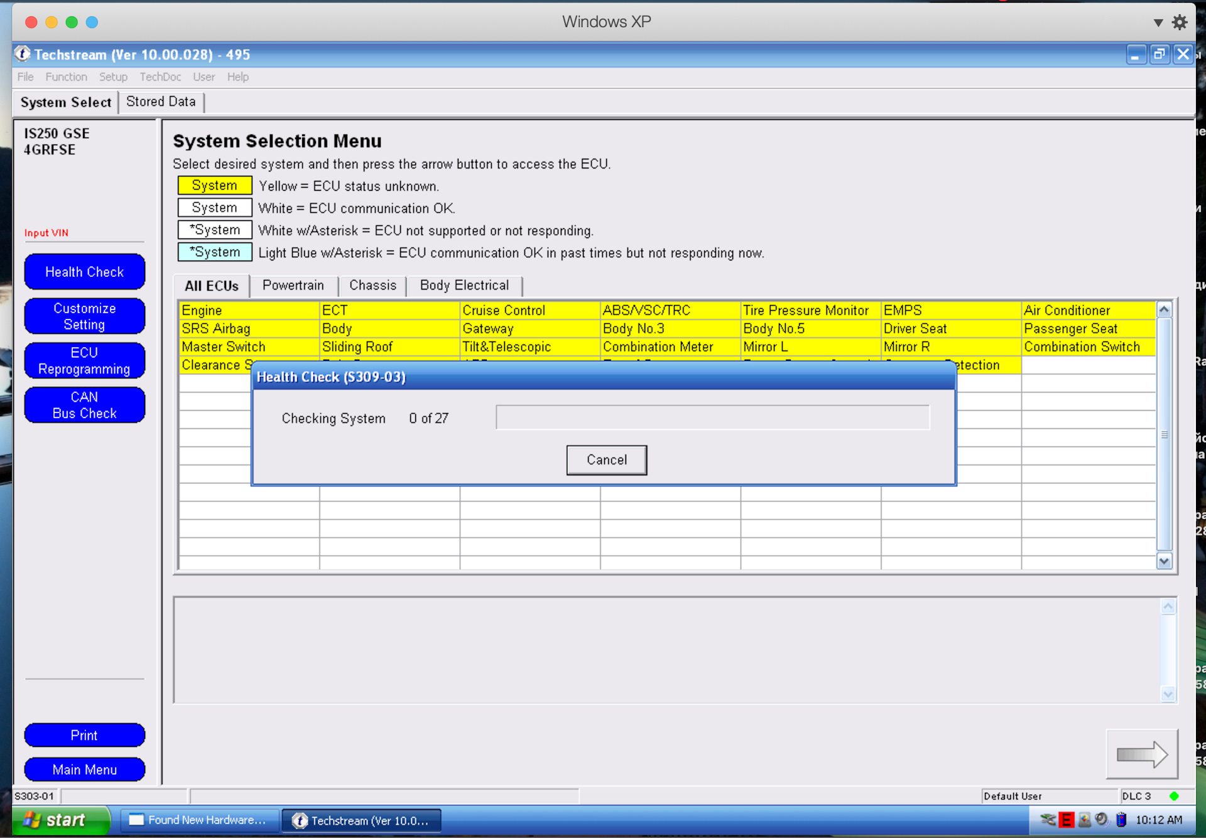The width and height of the screenshot is (1206, 838).
Task: Click the Health Check progress bar
Action: pos(712,417)
